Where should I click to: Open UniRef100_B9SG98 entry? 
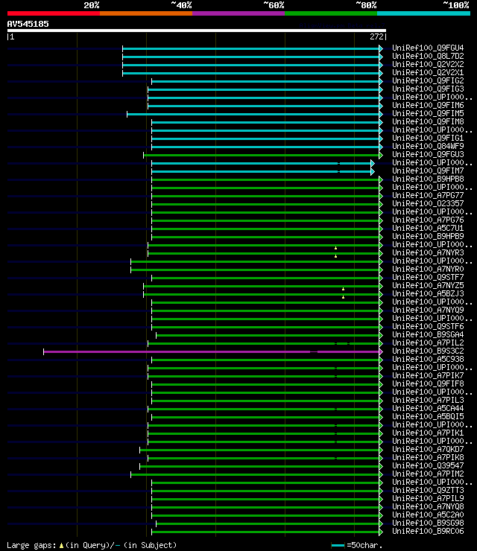pos(428,523)
